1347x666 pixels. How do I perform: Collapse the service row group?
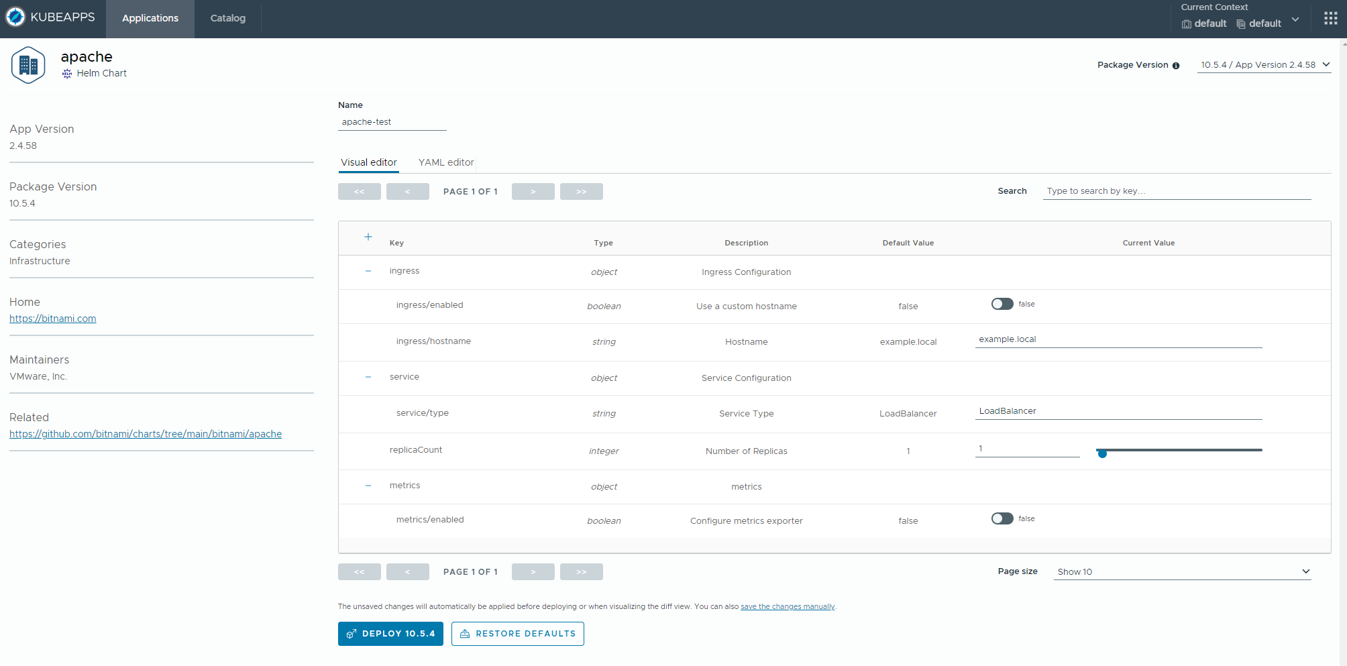[368, 377]
